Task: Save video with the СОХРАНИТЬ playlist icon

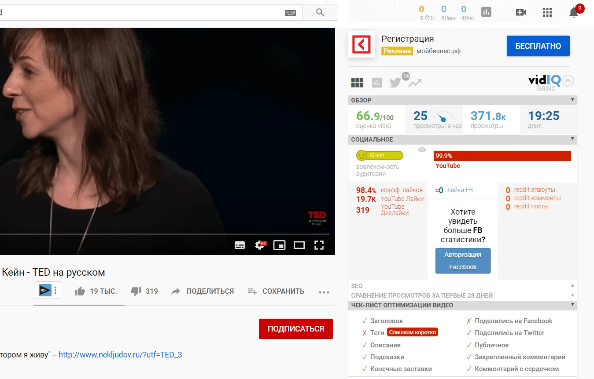Action: point(276,291)
